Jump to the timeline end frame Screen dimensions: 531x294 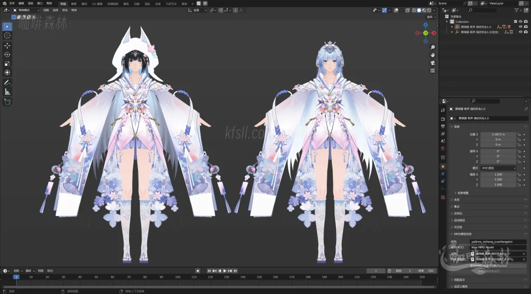(x=235, y=271)
